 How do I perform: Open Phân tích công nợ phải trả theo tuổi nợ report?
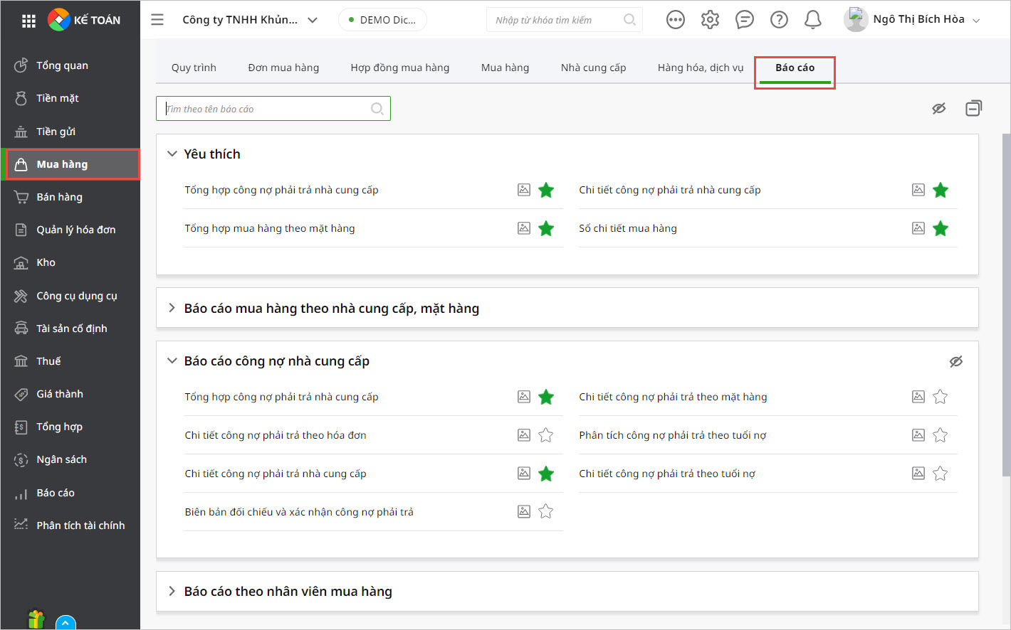672,435
